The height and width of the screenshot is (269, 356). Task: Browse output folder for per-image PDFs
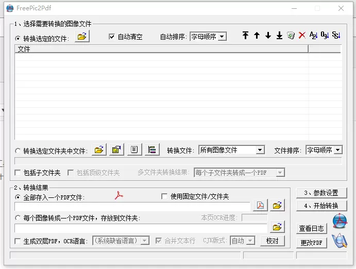point(277,227)
